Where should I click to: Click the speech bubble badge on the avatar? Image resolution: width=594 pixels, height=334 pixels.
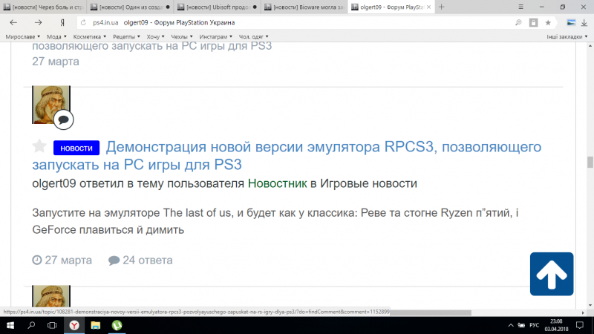point(63,119)
